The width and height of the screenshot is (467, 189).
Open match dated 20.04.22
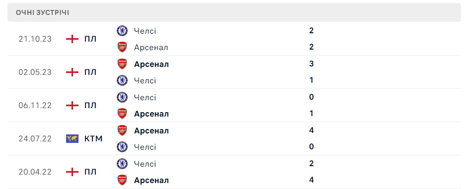tap(234, 172)
